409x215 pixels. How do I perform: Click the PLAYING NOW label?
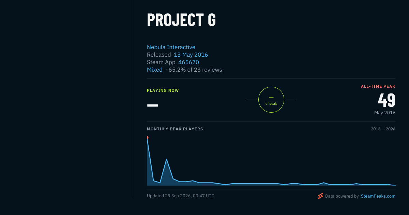pos(163,90)
